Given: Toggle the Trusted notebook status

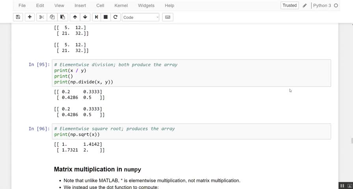Looking at the screenshot, I should click(x=290, y=6).
